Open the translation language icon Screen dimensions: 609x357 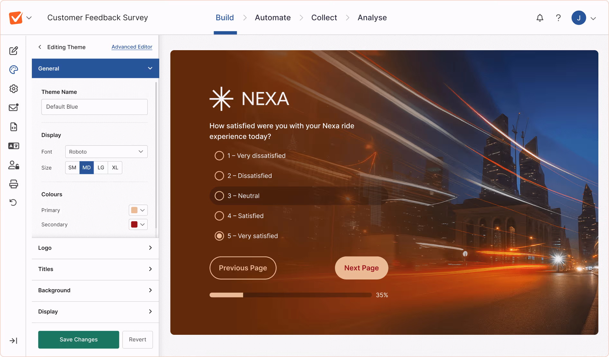click(14, 146)
